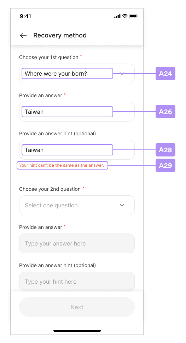Click the "Recovery method" page title
The image size is (186, 343).
pyautogui.click(x=60, y=35)
